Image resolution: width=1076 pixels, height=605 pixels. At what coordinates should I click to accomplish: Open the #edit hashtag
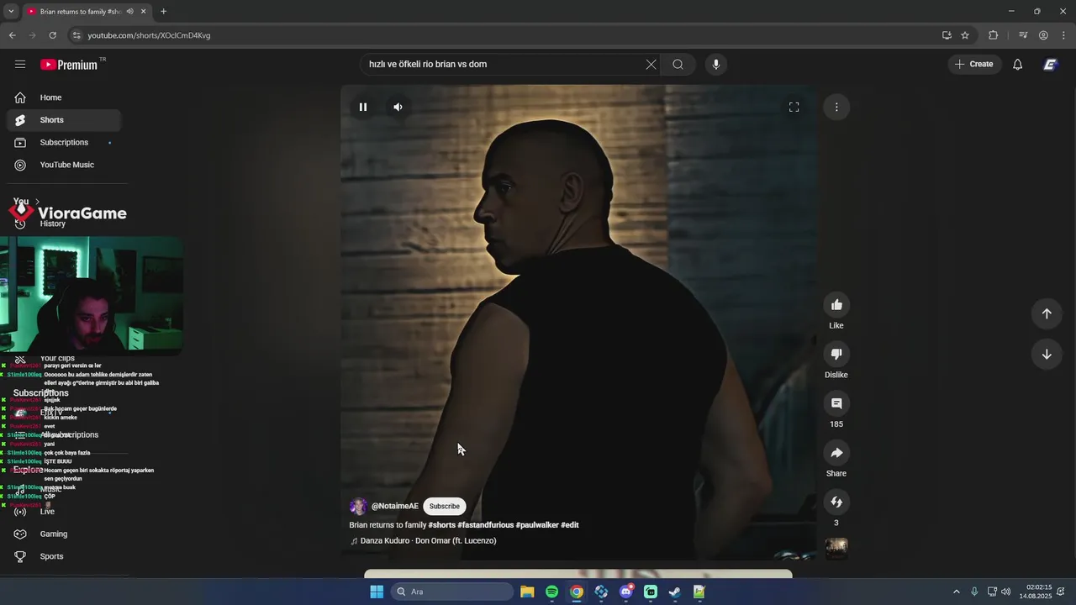coord(570,525)
